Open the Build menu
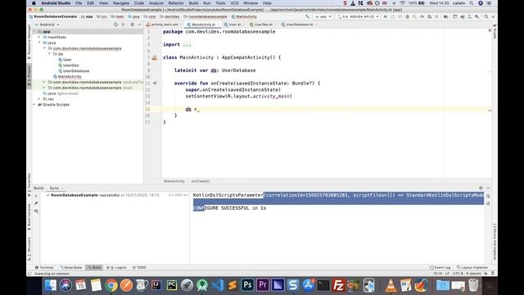The height and width of the screenshot is (295, 524). tap(193, 3)
